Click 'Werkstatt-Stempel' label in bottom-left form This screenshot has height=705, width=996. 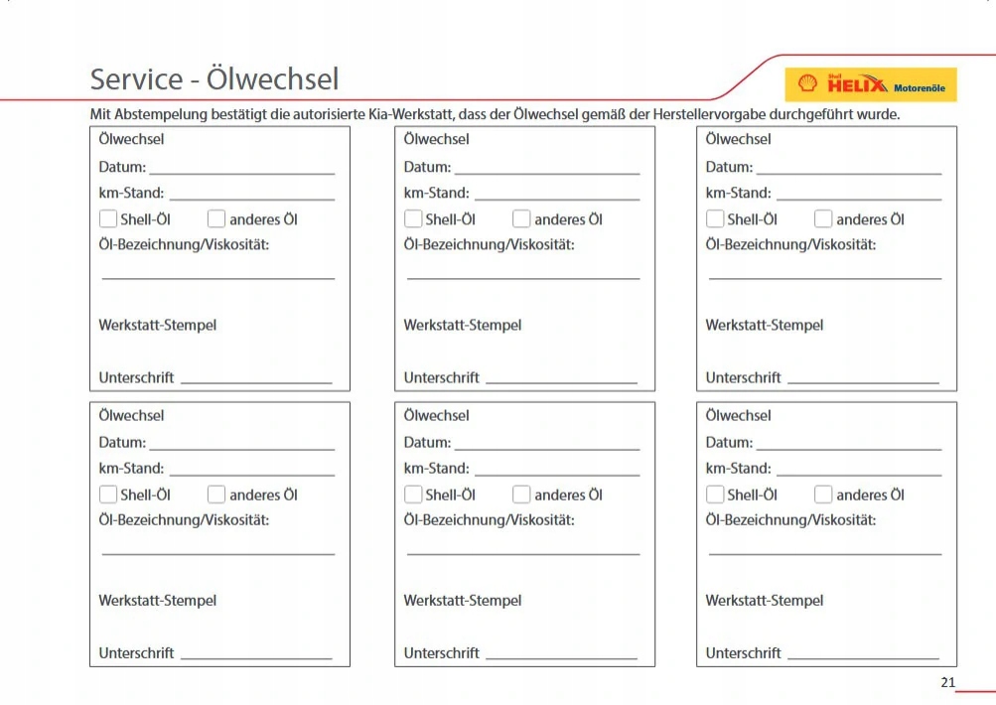point(158,601)
